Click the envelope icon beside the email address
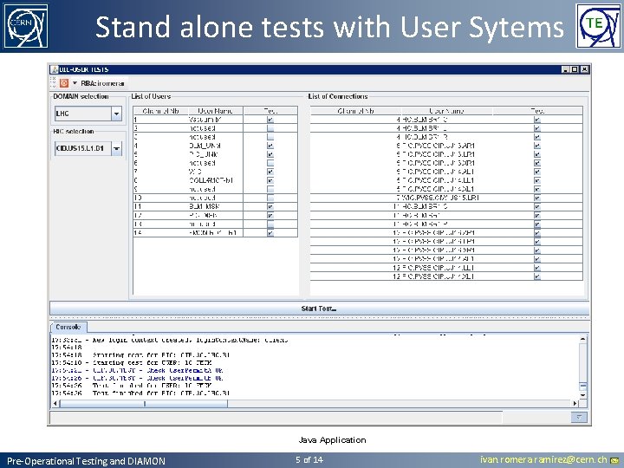 point(614,460)
